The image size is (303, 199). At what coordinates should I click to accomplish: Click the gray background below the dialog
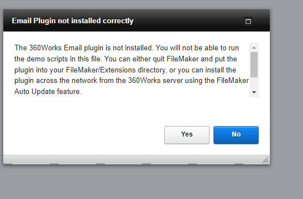point(135,182)
